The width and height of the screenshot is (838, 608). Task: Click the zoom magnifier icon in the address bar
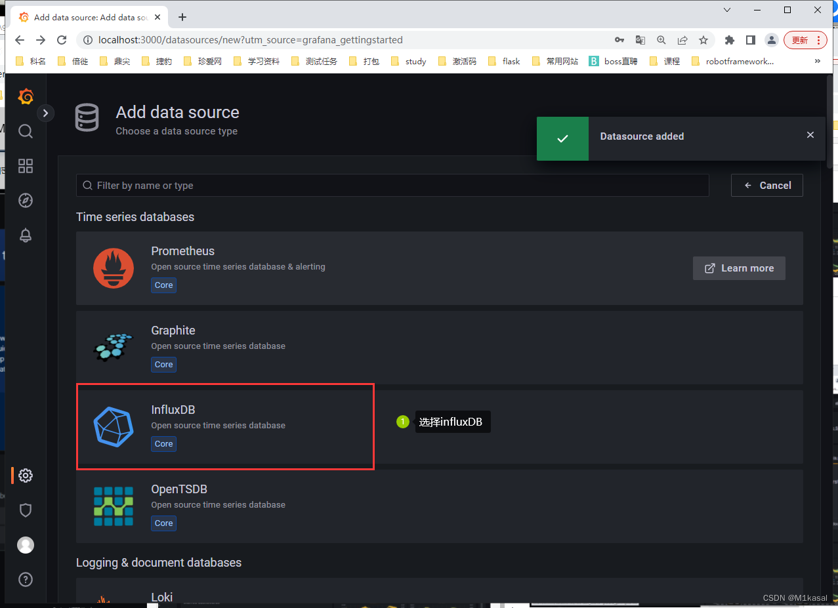click(661, 40)
